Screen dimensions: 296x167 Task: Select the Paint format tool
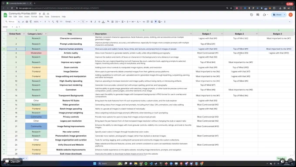[30, 22]
